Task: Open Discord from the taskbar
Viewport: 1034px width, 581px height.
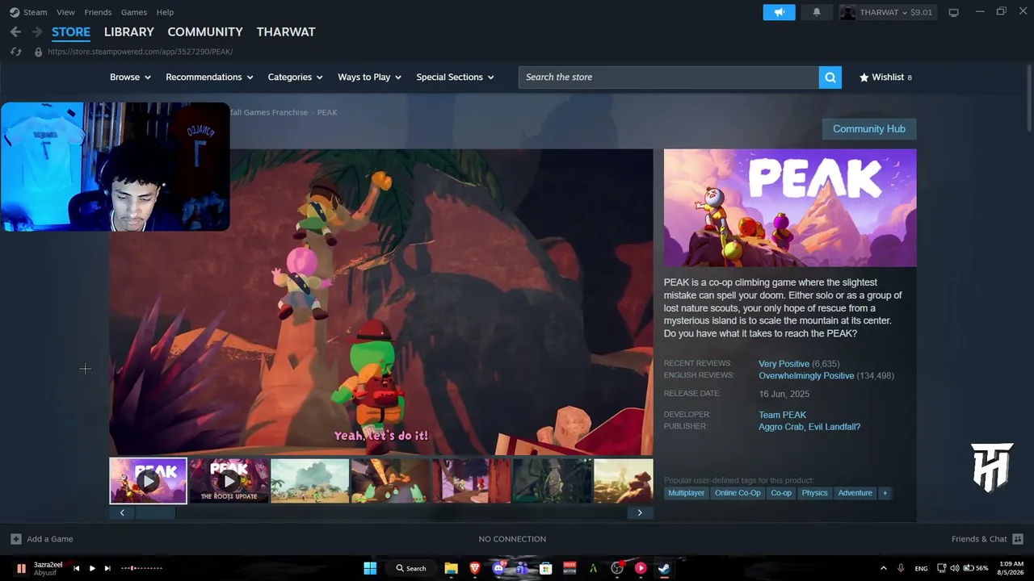Action: click(x=498, y=568)
